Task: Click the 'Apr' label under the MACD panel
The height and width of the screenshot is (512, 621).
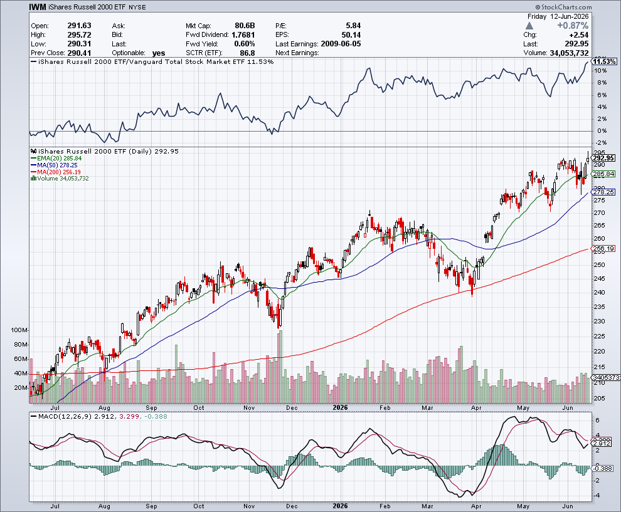Action: point(476,506)
